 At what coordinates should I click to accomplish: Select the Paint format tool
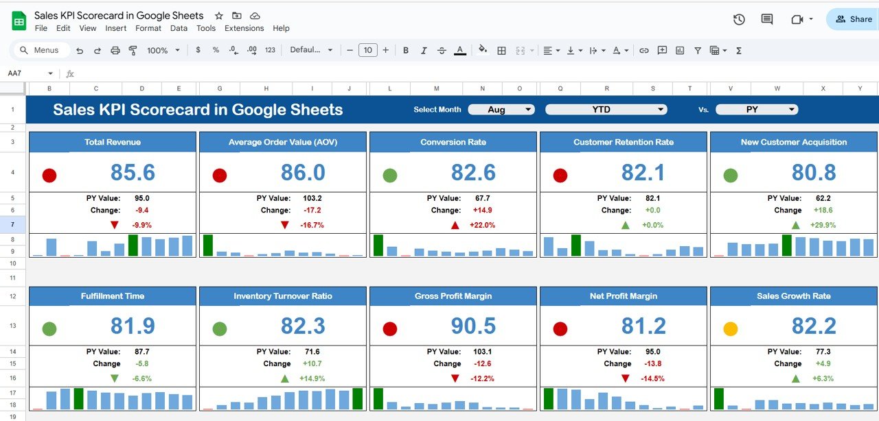click(x=133, y=50)
